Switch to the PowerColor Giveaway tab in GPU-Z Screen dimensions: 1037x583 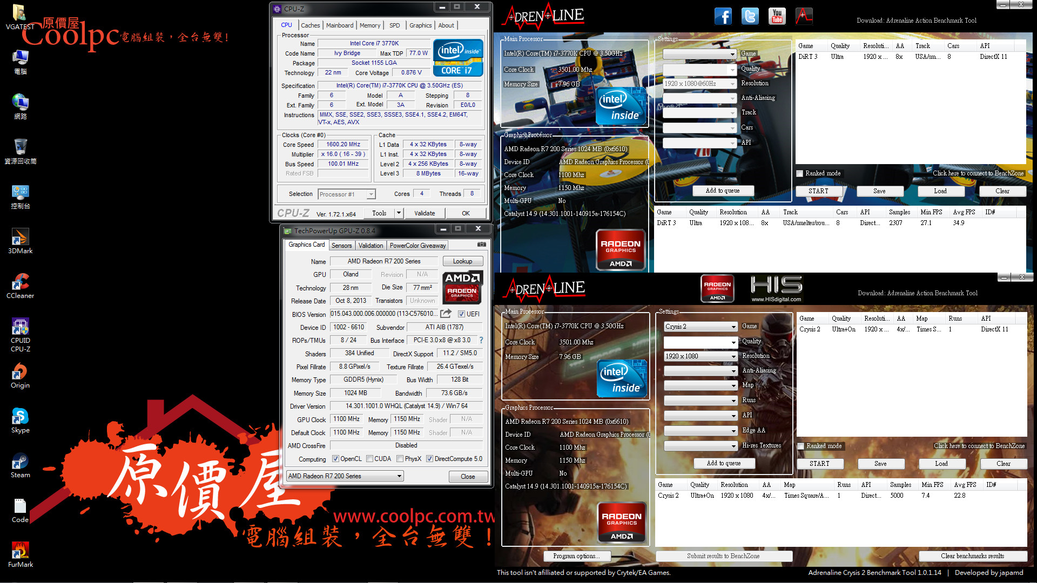[x=418, y=245]
